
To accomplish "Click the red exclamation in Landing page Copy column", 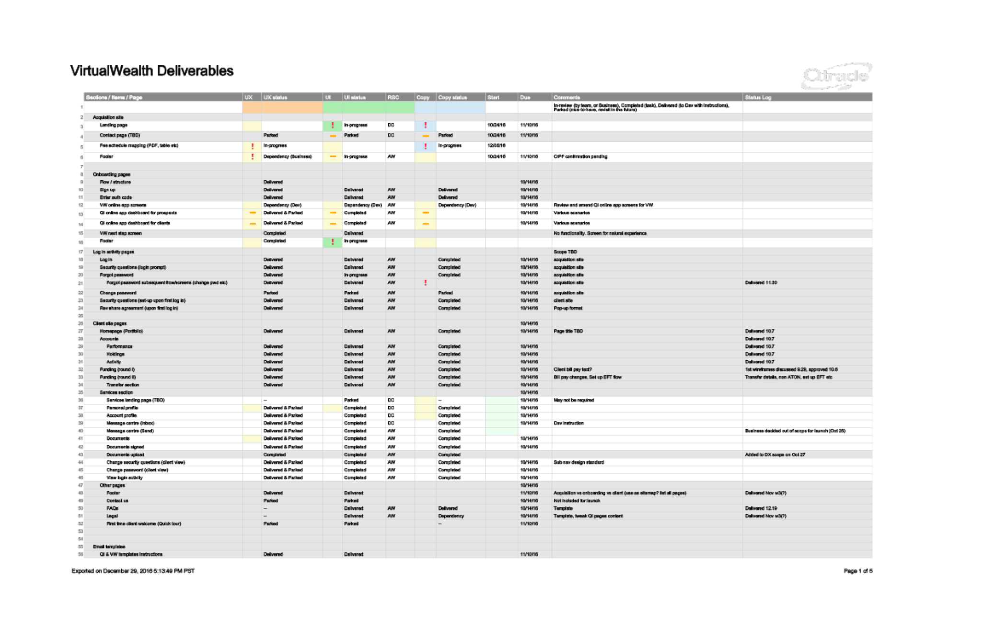I will point(425,126).
